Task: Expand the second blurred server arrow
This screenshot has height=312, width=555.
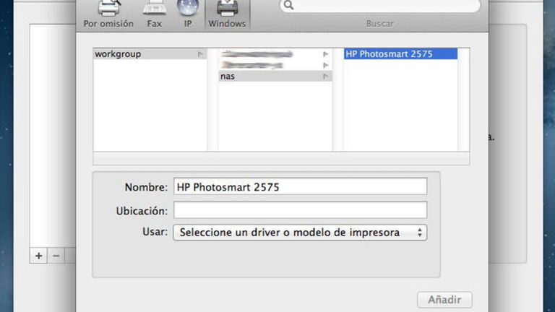Action: pos(326,66)
